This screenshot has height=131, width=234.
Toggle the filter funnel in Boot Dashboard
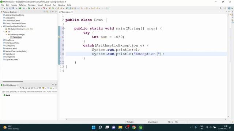point(48,88)
